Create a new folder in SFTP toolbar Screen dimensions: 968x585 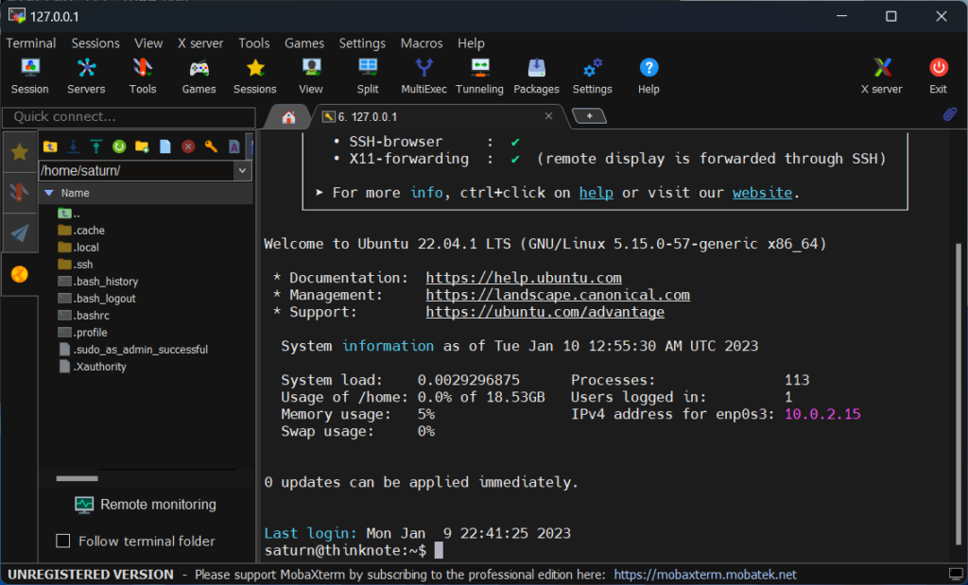point(142,146)
